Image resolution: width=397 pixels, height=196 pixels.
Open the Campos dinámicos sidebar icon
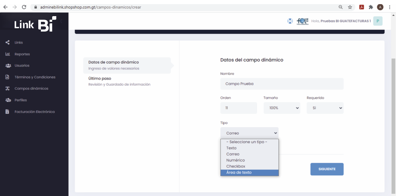pyautogui.click(x=8, y=89)
